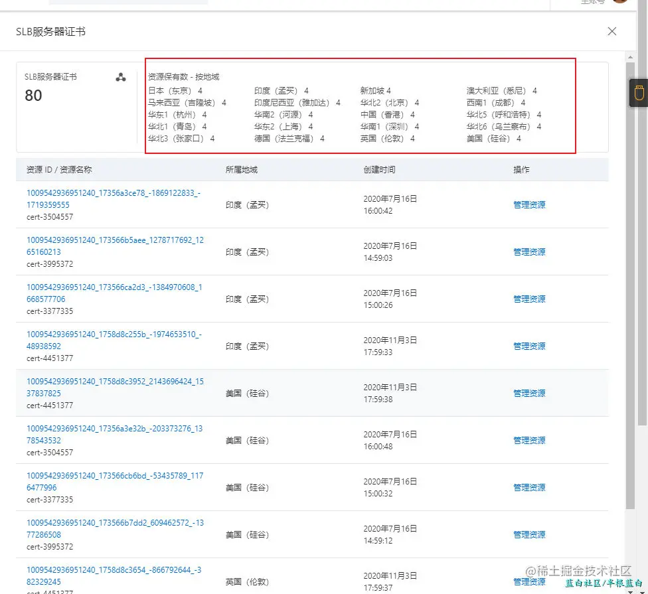Click the 华南1（深圳）region entry

[x=390, y=126]
